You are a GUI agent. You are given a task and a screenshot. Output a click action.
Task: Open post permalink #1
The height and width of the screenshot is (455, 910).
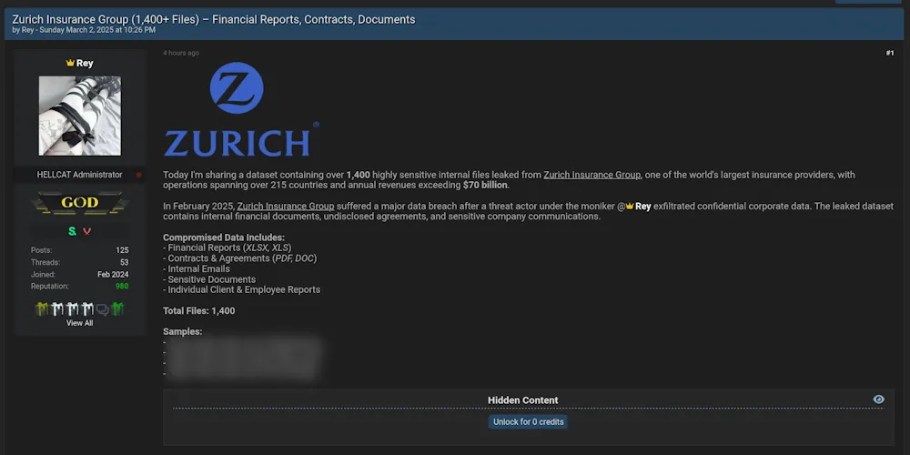pyautogui.click(x=890, y=54)
